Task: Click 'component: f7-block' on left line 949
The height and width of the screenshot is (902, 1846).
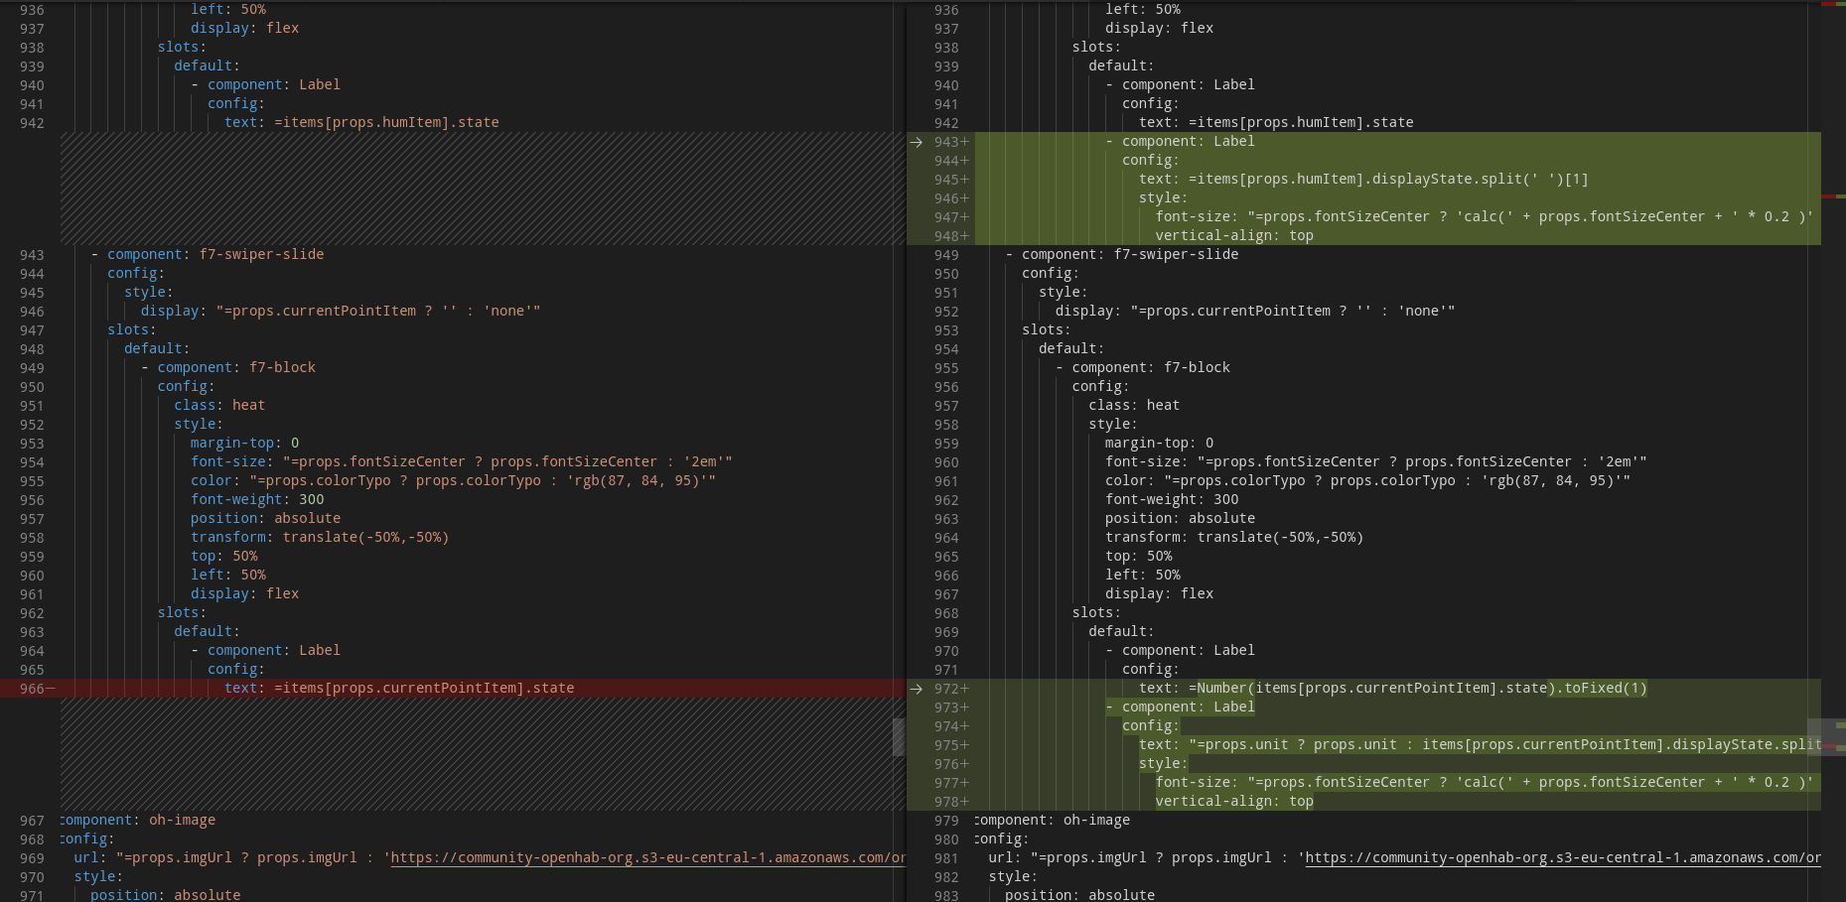Action: [x=236, y=368]
